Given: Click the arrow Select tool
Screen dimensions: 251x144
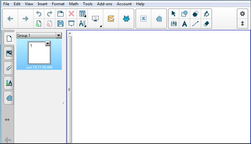Looking at the screenshot, I should point(174,14).
